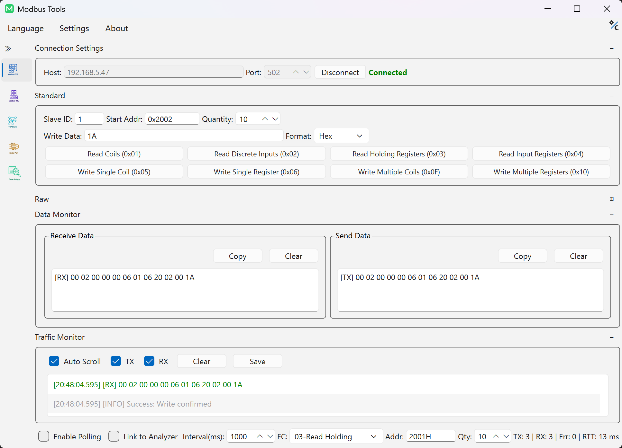The image size is (622, 448).
Task: Open the Serial Port tool
Action: 14,148
